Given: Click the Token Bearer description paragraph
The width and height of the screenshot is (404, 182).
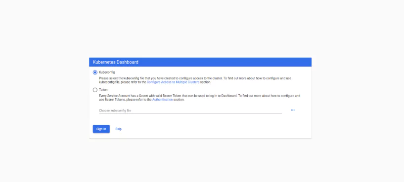Looking at the screenshot, I should (x=200, y=98).
